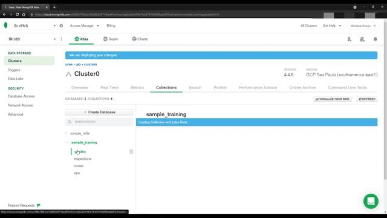This screenshot has width=387, height=218.
Task: Open organization settings gear icon
Action: point(61,25)
